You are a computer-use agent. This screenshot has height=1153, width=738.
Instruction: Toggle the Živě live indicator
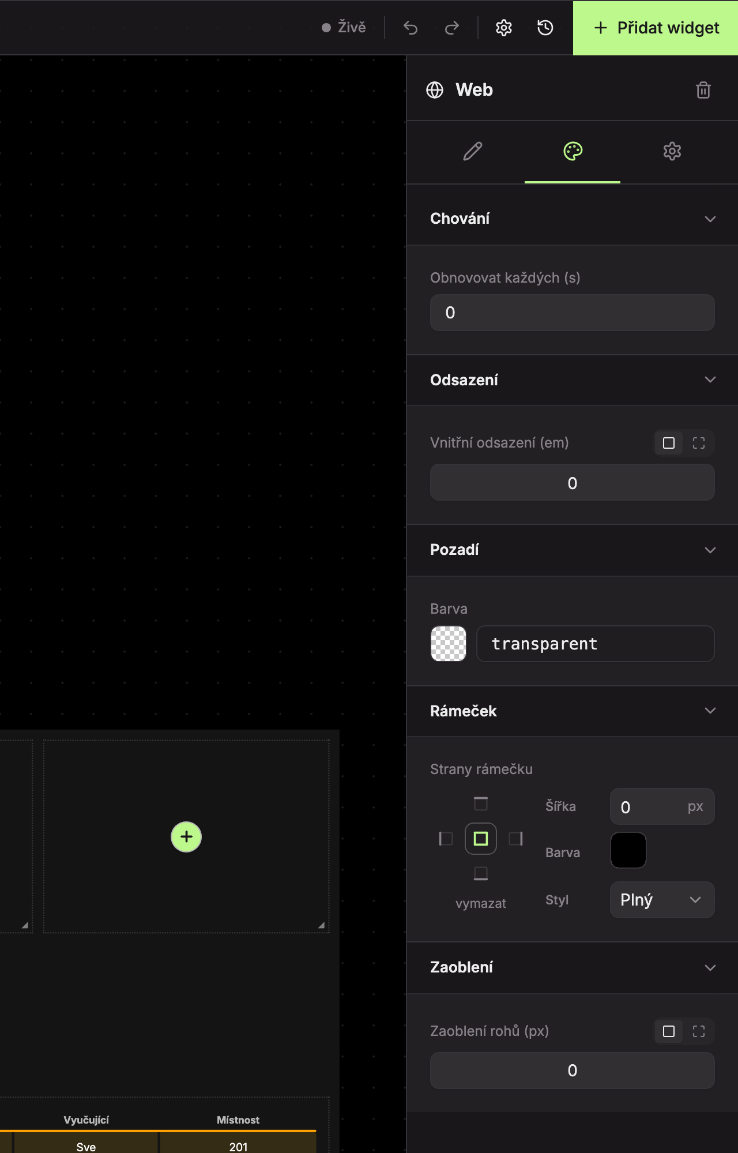344,27
